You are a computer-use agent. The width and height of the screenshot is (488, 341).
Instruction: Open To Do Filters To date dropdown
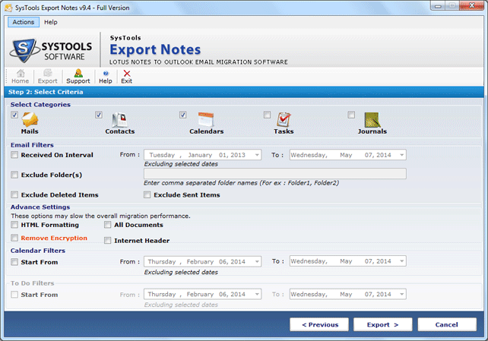click(x=402, y=294)
